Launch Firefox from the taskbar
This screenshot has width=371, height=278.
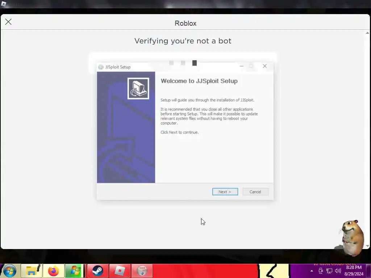click(54, 271)
